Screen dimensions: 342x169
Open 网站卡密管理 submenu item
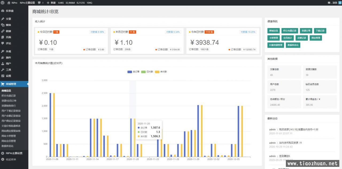[9, 136]
